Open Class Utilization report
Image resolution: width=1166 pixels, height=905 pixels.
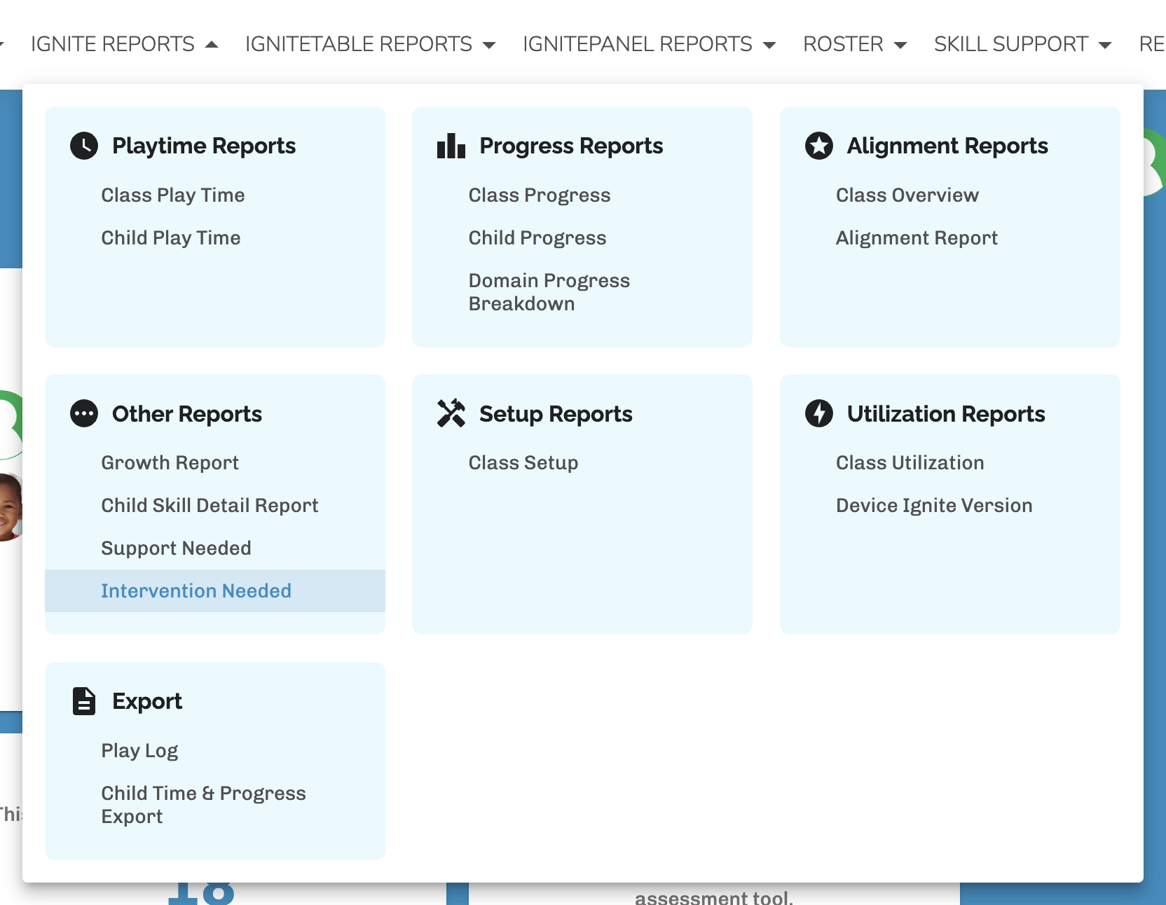click(x=910, y=462)
